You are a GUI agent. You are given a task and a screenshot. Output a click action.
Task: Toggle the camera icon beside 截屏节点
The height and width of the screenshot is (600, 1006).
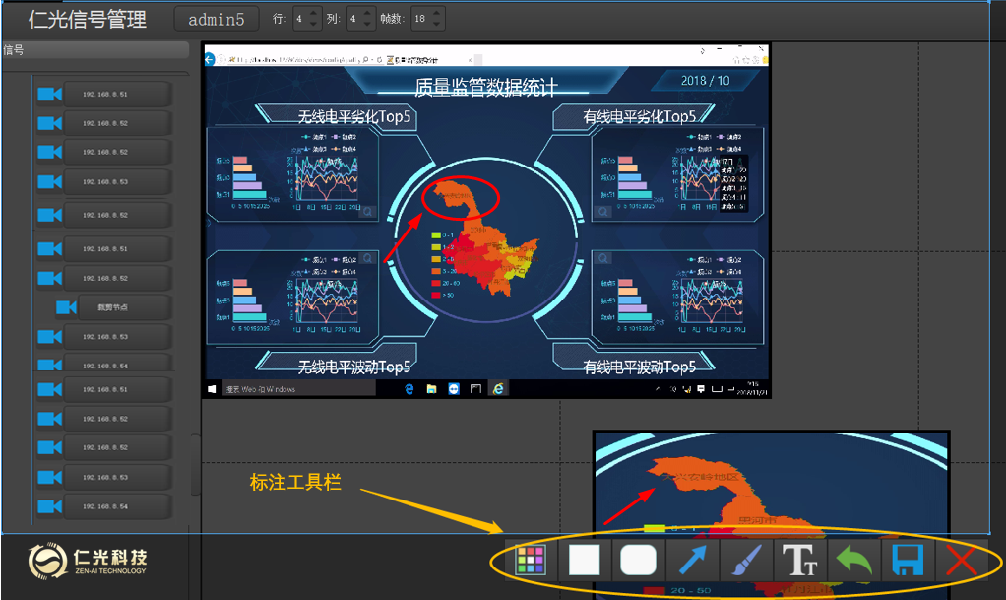[x=67, y=306]
